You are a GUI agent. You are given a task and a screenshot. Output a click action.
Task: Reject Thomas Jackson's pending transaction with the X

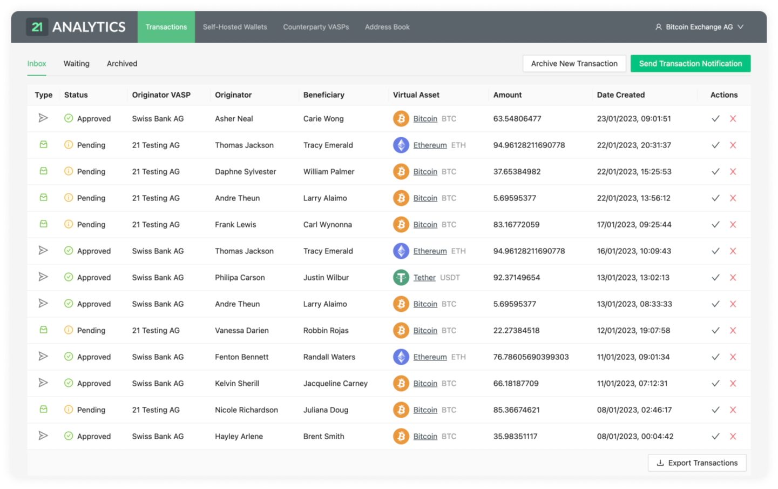pos(733,145)
